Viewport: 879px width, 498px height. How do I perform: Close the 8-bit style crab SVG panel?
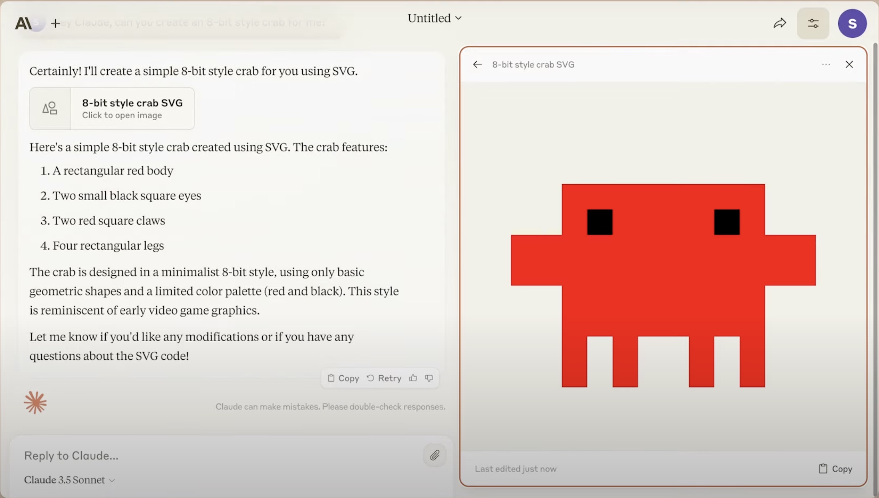tap(849, 64)
